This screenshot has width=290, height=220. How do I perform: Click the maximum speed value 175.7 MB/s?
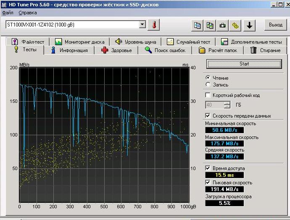coord(224,143)
